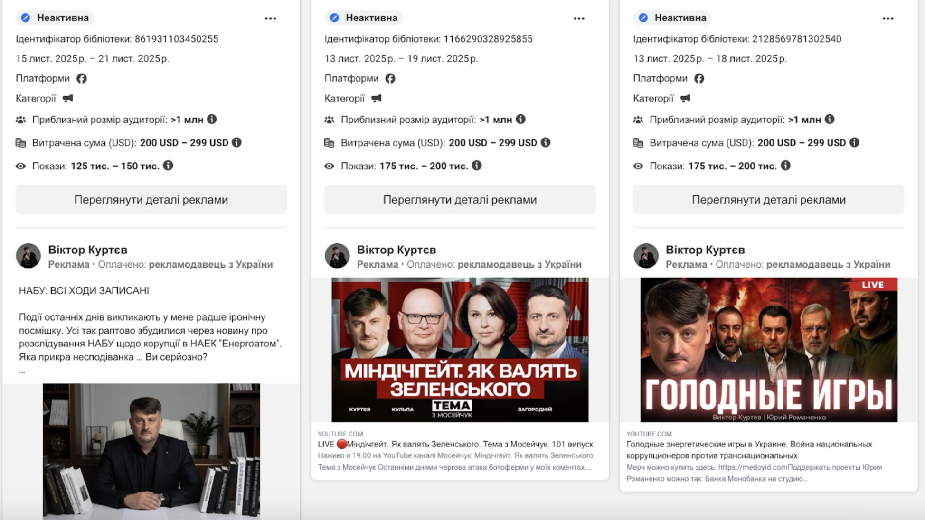Click advertiser avatar in the third ad
925x520 pixels.
click(x=646, y=256)
